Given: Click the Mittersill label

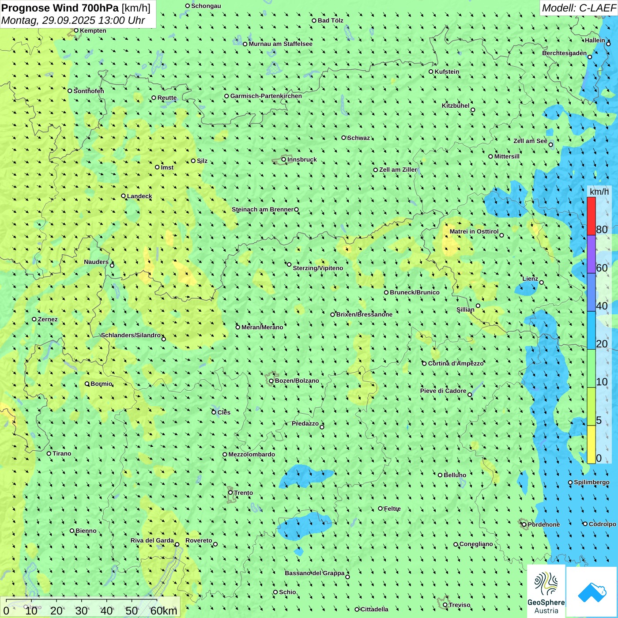Looking at the screenshot, I should point(507,156).
